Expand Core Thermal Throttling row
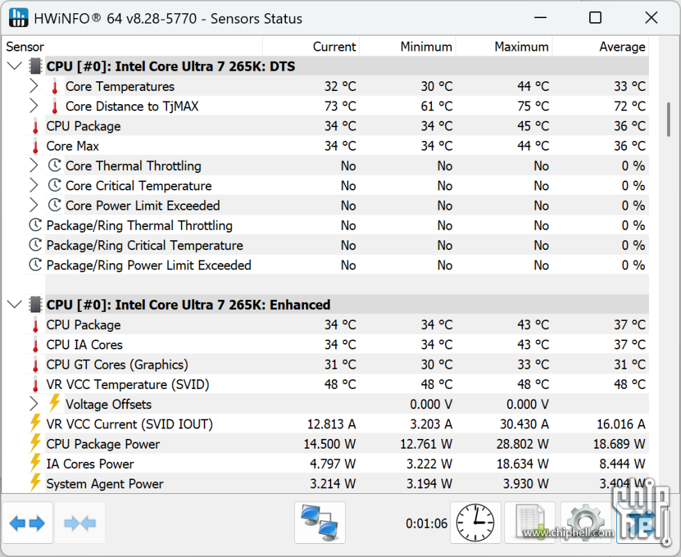The image size is (681, 557). pyautogui.click(x=33, y=165)
